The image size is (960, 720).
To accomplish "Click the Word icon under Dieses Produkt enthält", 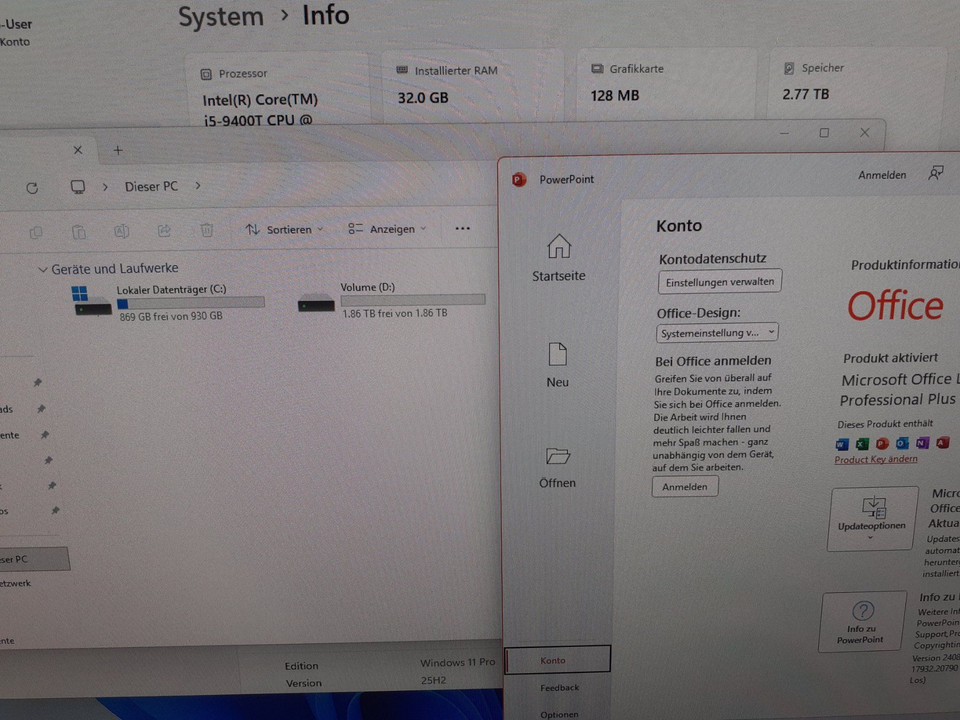I will point(842,444).
